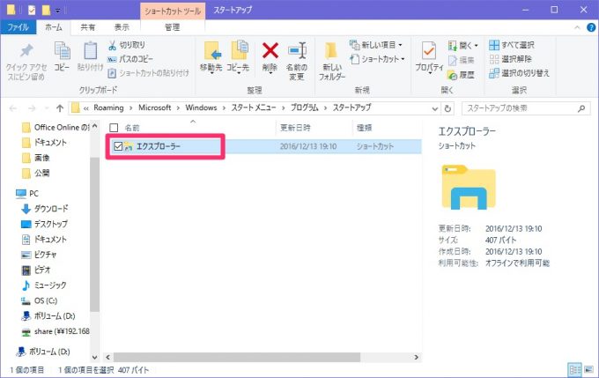The width and height of the screenshot is (599, 378).
Task: Go forward with the right arrow
Action: pos(32,108)
